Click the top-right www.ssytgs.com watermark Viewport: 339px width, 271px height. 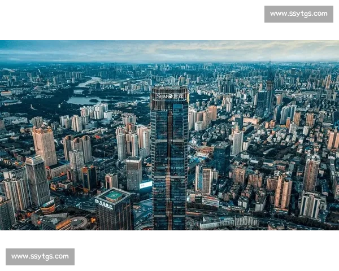[x=298, y=14]
